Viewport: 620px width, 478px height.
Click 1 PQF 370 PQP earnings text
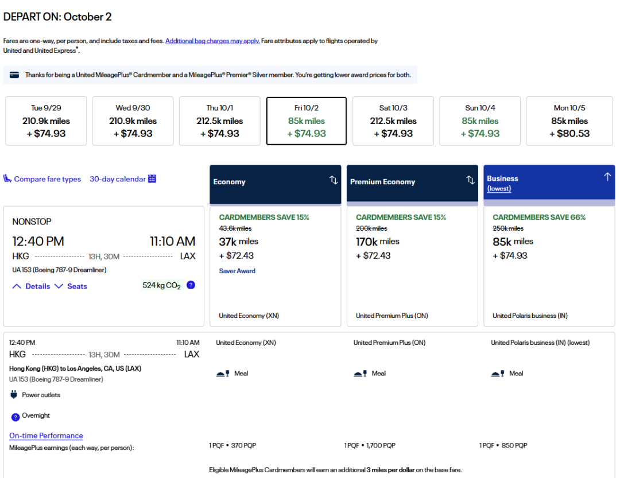click(x=232, y=446)
